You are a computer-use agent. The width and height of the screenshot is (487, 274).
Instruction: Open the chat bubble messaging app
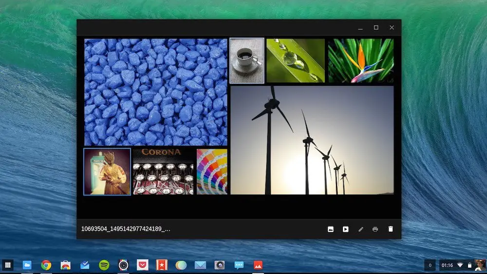[x=239, y=265]
